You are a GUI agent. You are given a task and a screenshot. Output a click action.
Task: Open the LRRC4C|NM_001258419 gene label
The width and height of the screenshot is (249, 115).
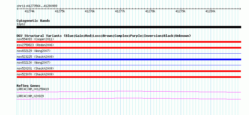coord(33,89)
